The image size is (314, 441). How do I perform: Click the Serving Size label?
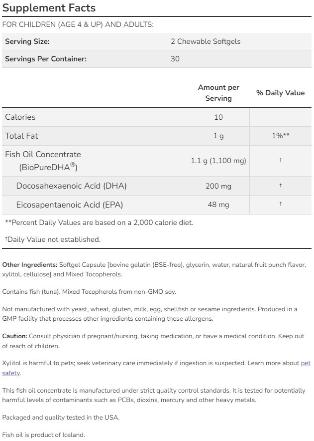tap(27, 41)
